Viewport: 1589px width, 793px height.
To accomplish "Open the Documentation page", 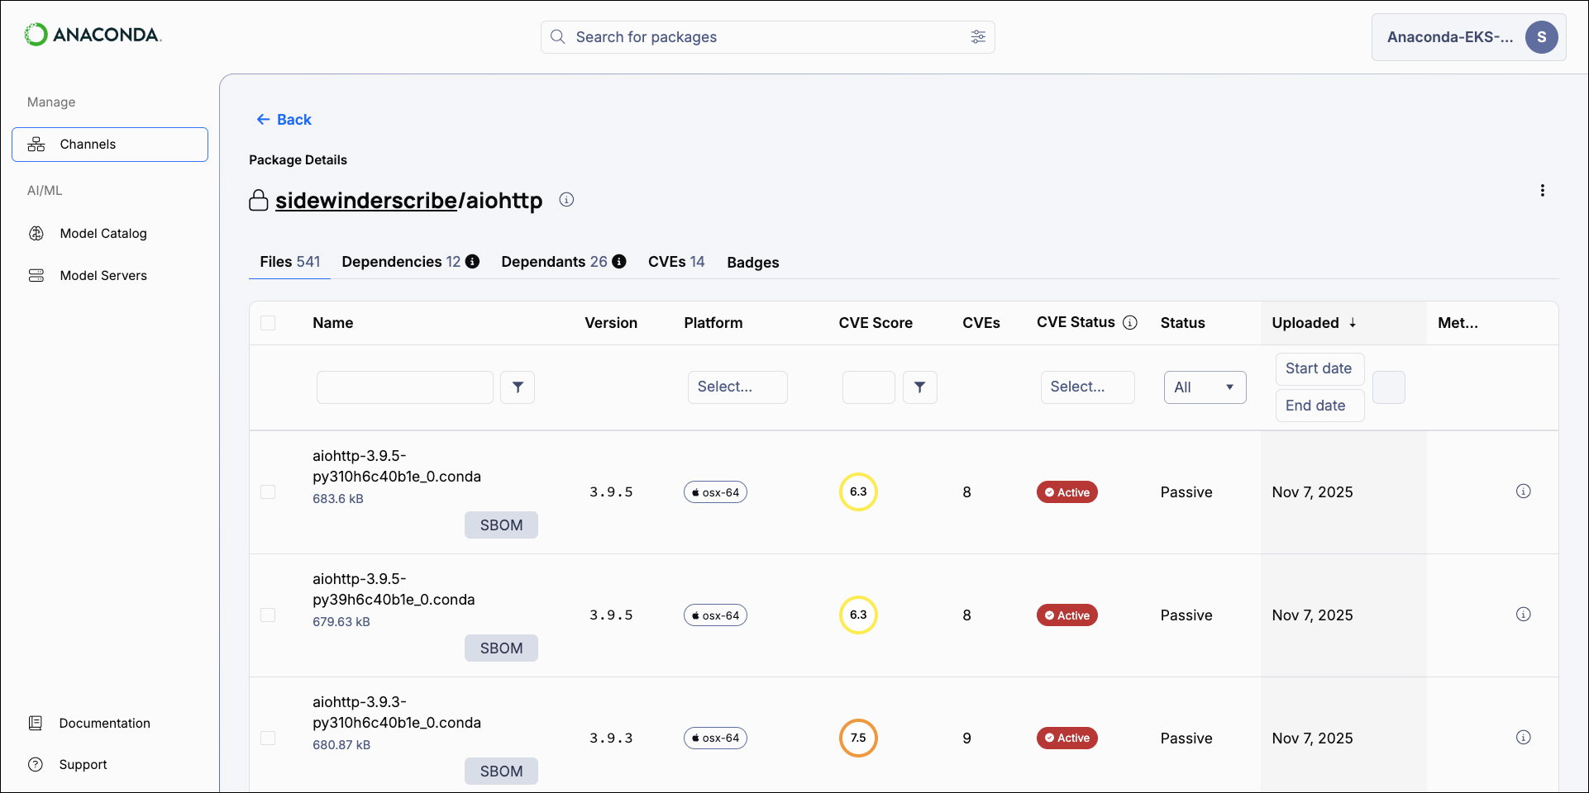I will 104,723.
